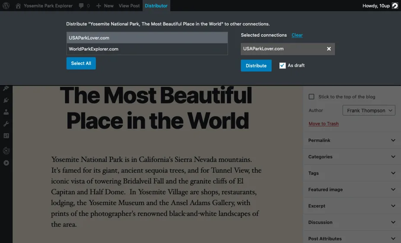Viewport: 401px width, 243px height.
Task: Open comments bubble icon in admin bar
Action: pyautogui.click(x=81, y=6)
